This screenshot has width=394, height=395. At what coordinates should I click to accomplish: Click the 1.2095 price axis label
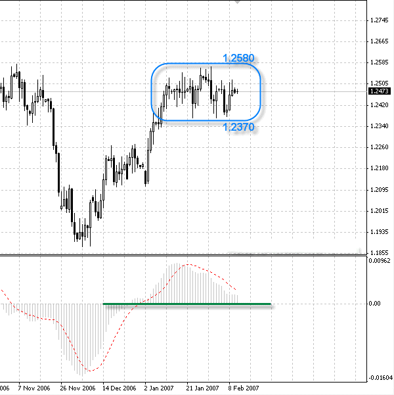click(x=380, y=190)
